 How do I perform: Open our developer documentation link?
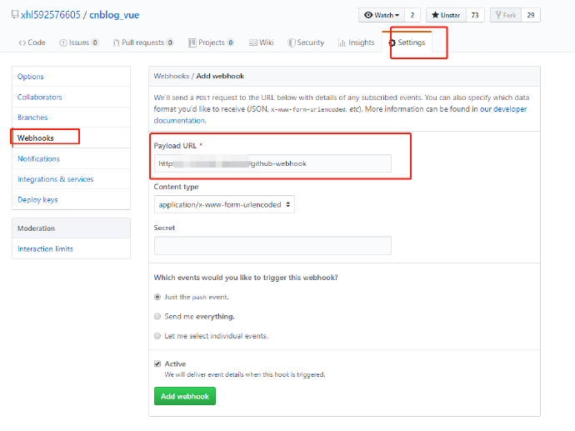(503, 109)
